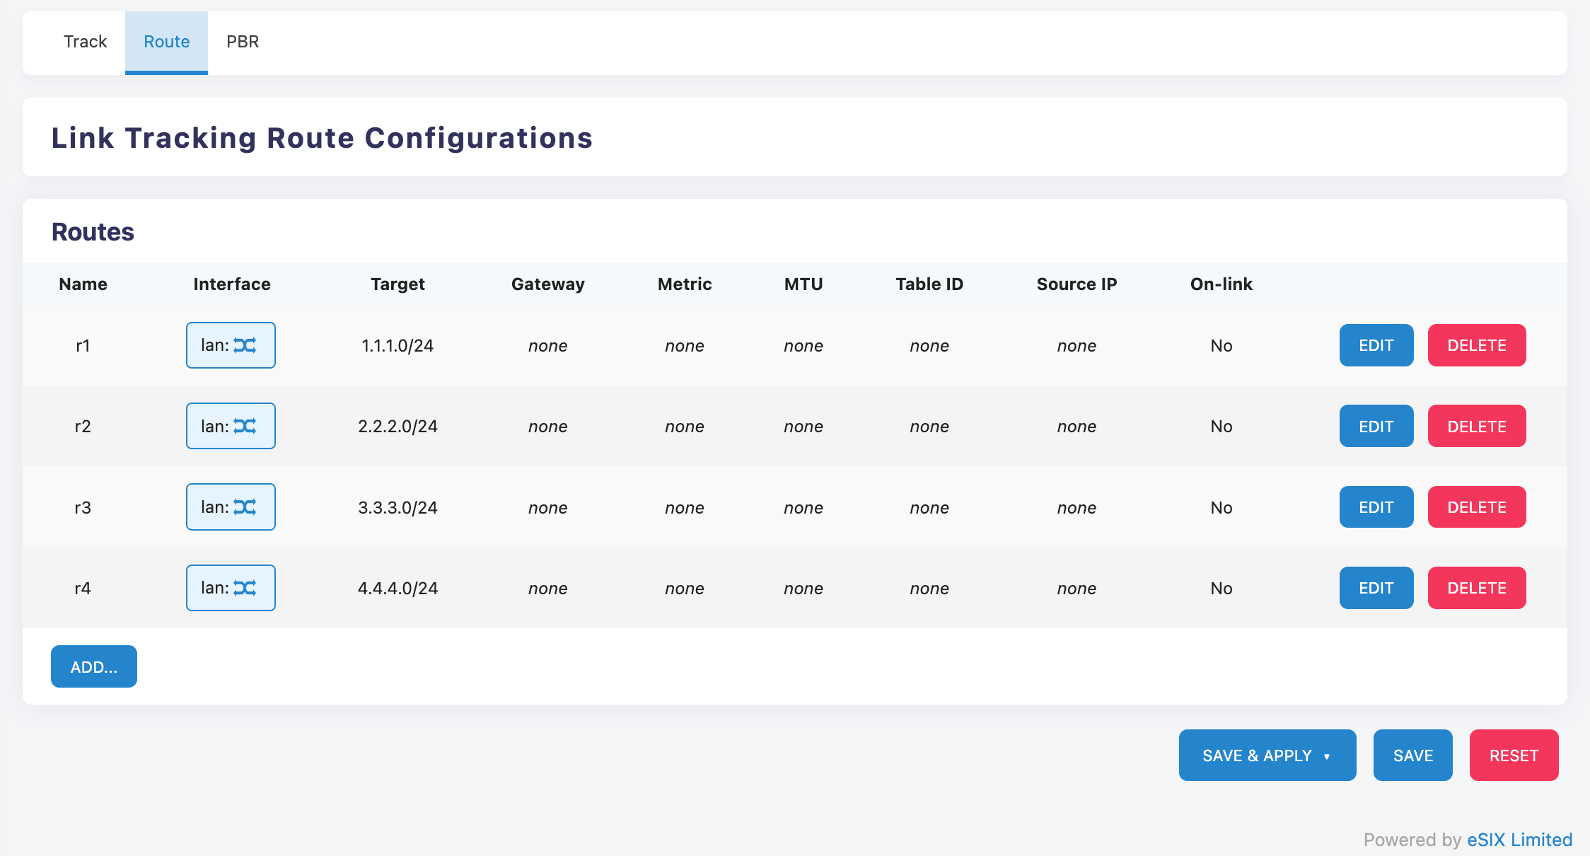Click the 2.2.2.0/24 target cell
The image size is (1590, 856).
(x=397, y=427)
